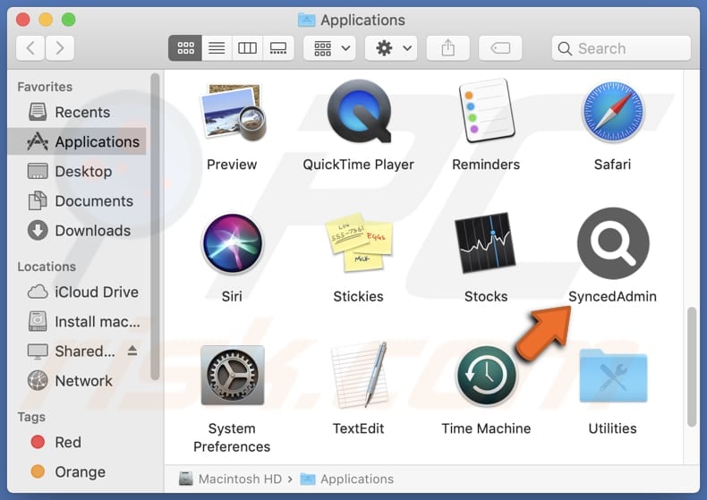Open Documents in the sidebar
The height and width of the screenshot is (500, 707).
[77, 201]
